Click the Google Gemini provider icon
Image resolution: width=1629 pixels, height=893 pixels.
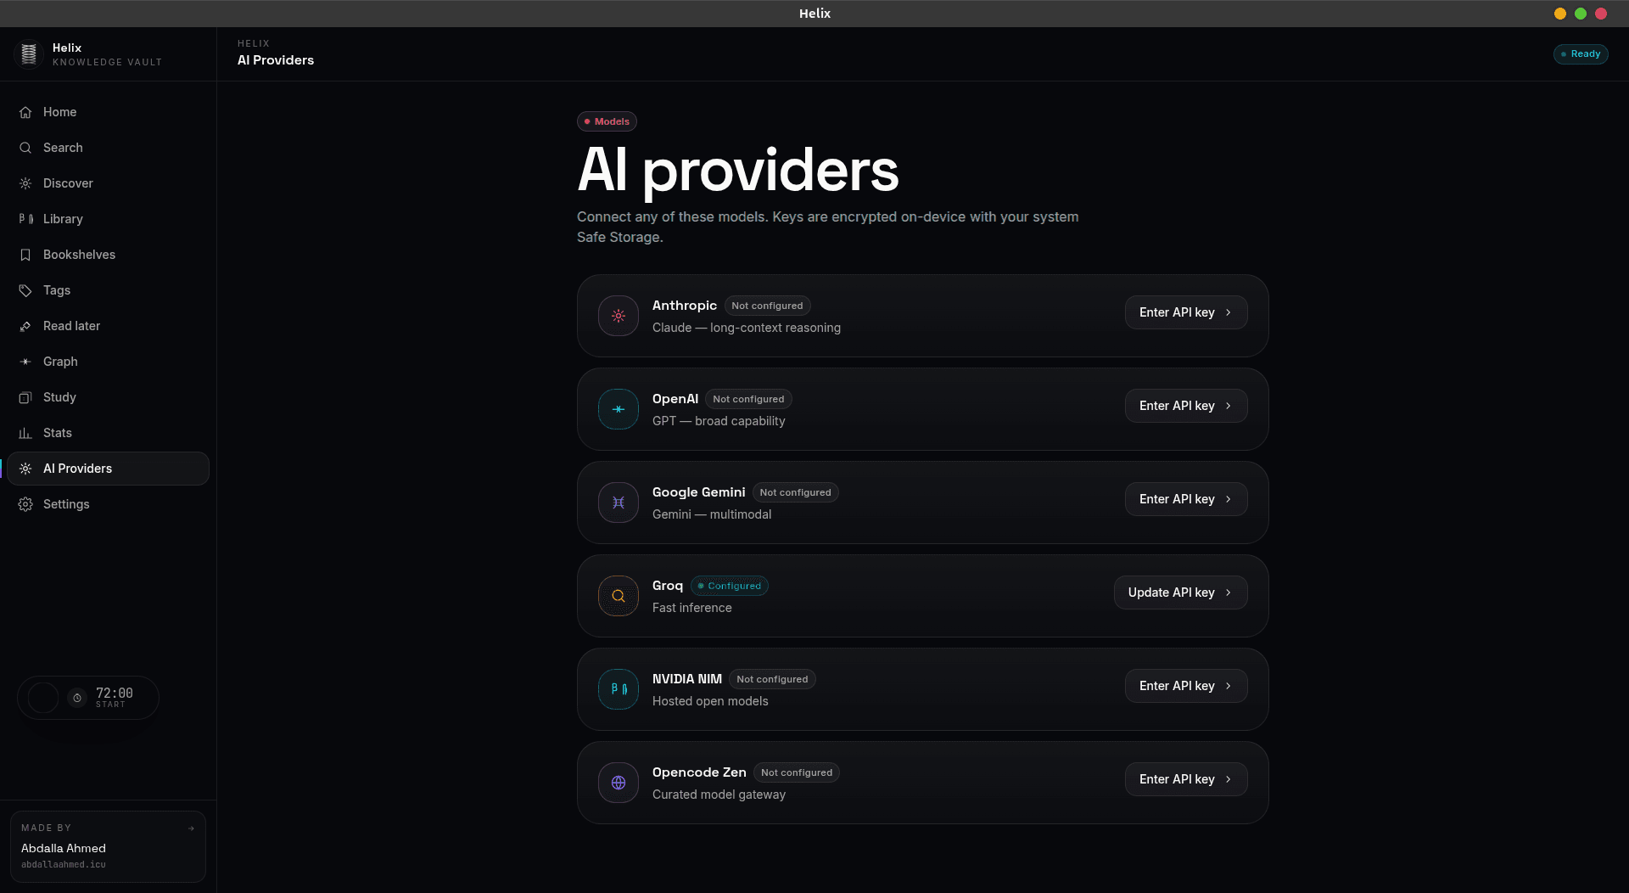(619, 503)
